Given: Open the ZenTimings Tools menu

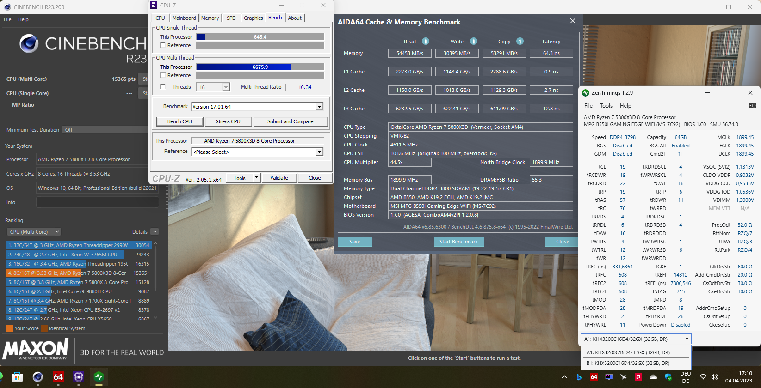Looking at the screenshot, I should pos(606,106).
